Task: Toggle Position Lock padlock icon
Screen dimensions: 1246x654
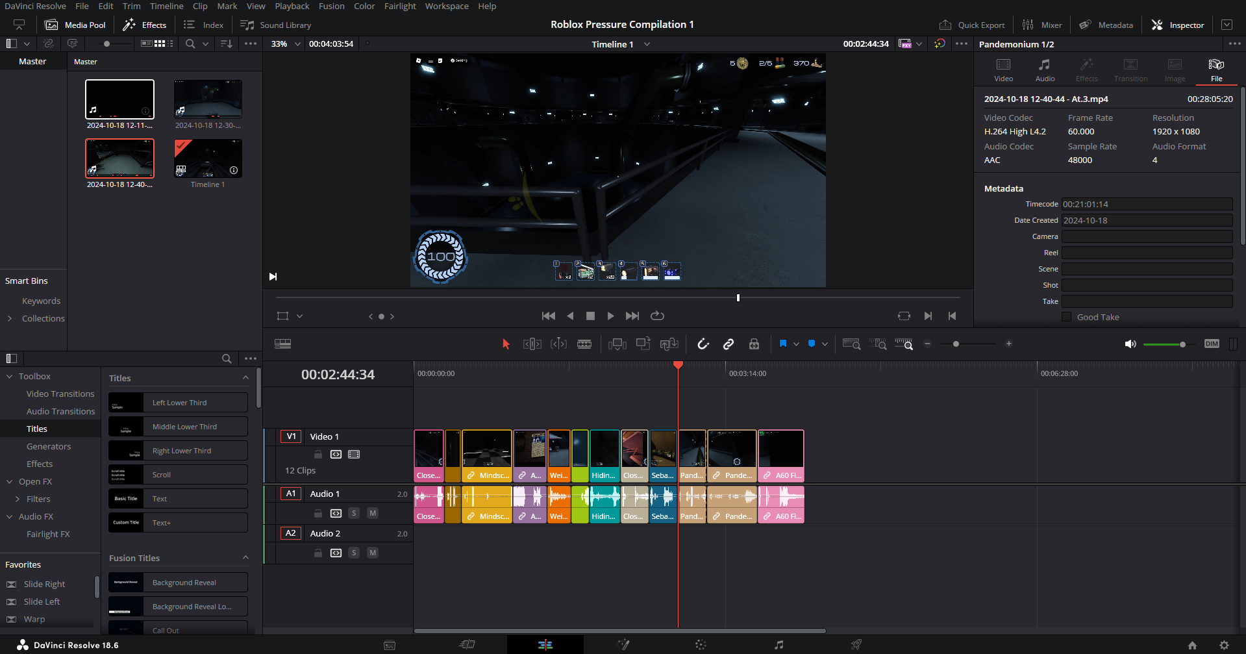Action: (754, 344)
